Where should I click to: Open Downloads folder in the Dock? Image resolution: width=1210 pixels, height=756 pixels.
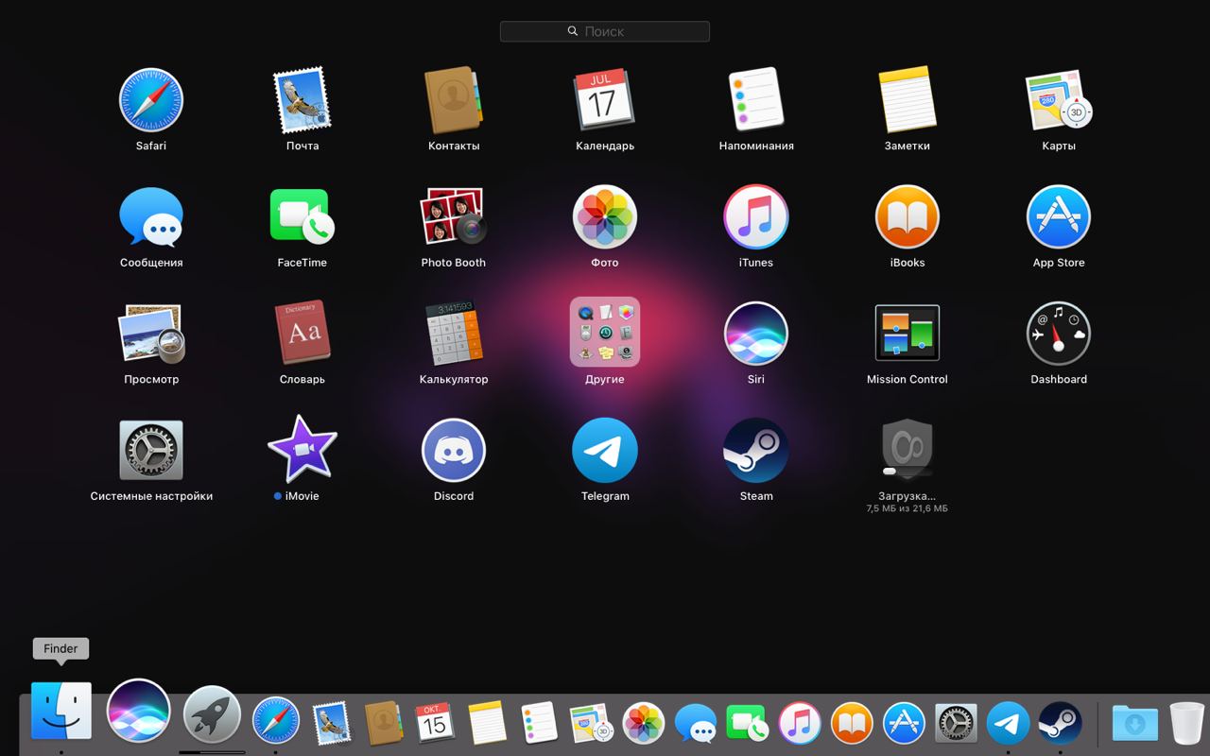coord(1134,723)
